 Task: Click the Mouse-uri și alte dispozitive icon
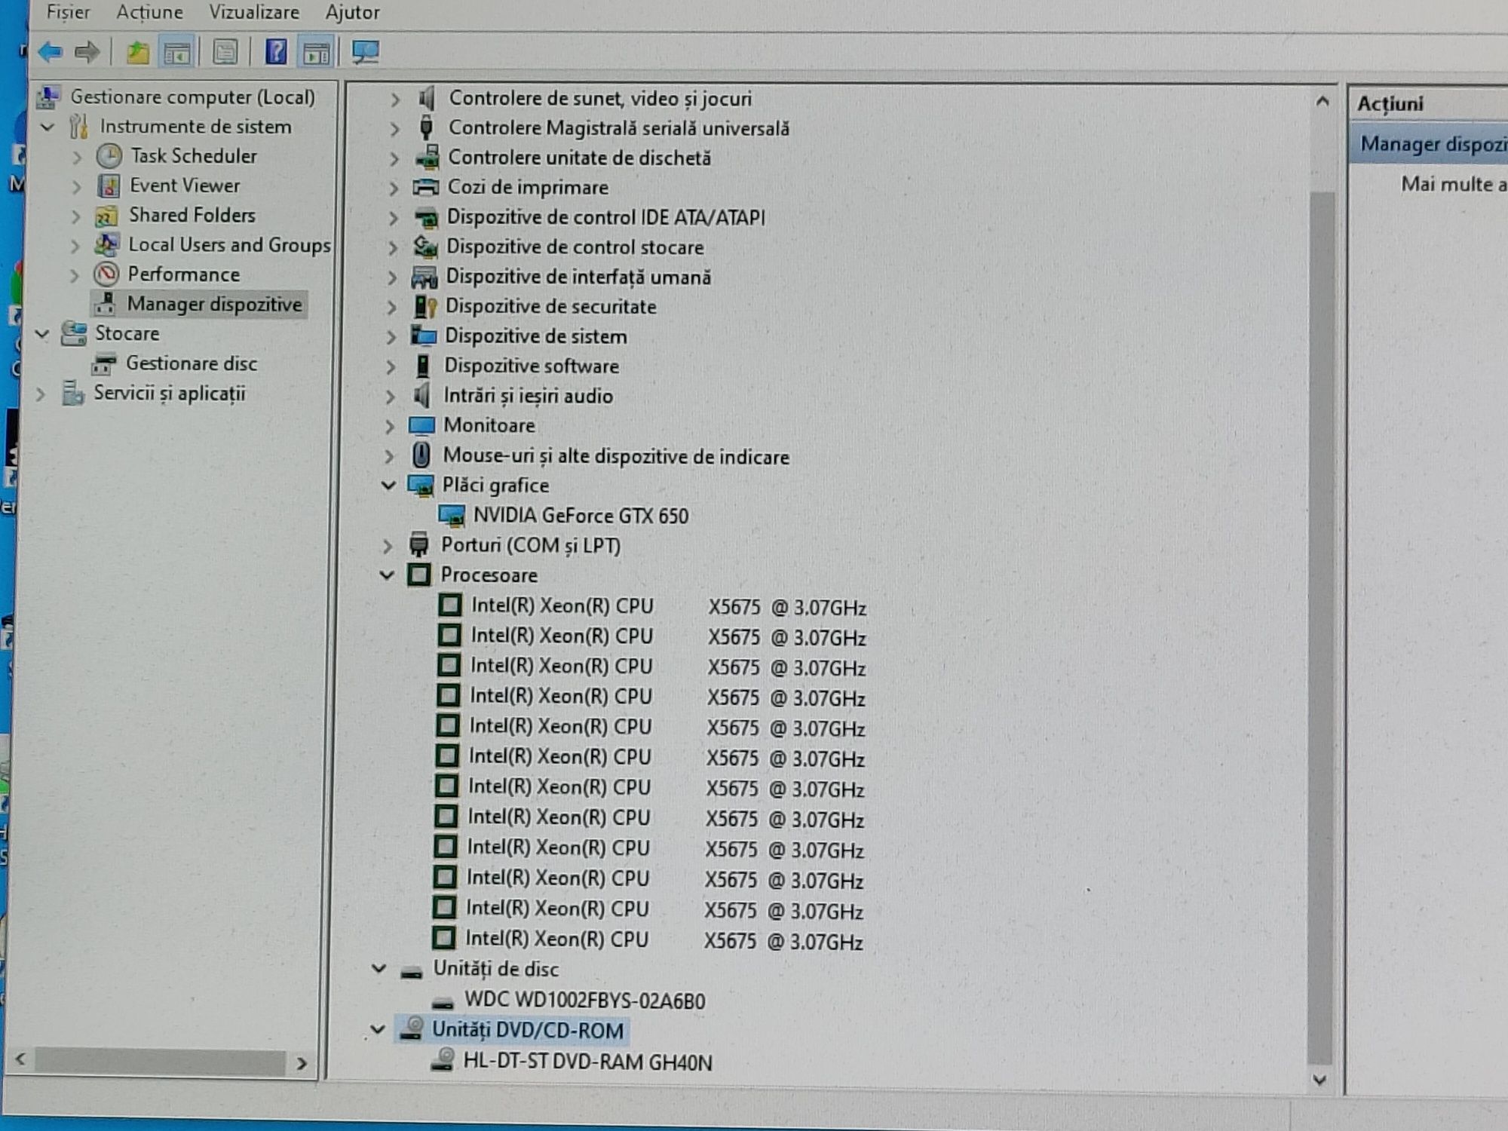tap(421, 455)
